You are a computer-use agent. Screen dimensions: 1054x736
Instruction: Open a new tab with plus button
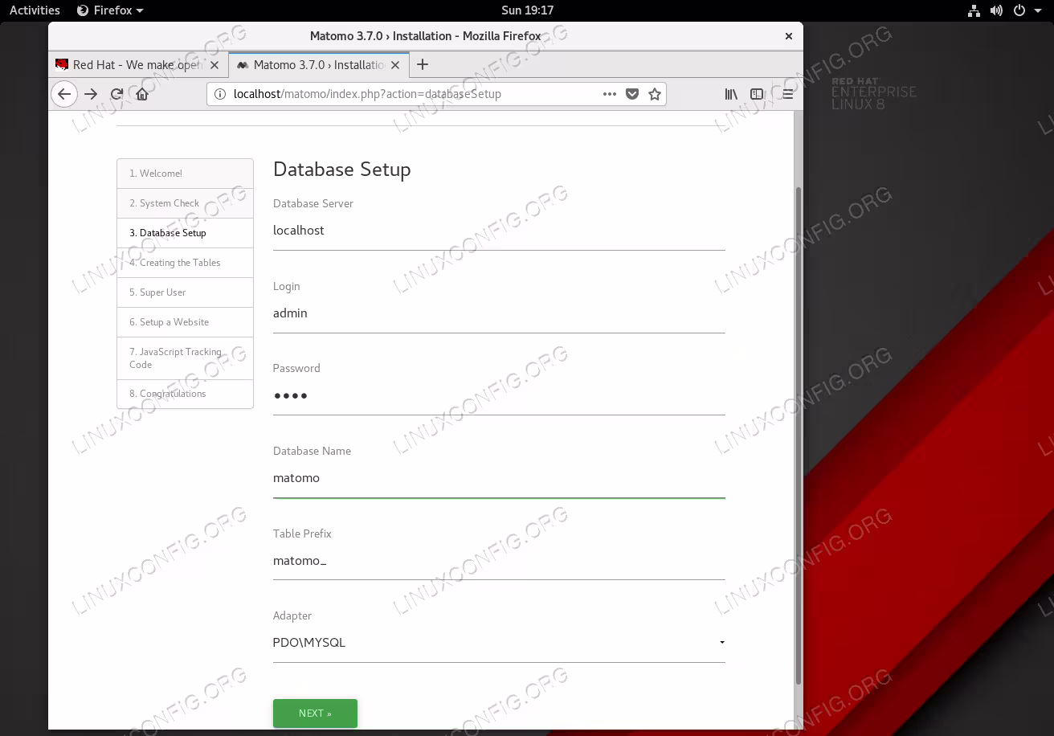point(423,64)
